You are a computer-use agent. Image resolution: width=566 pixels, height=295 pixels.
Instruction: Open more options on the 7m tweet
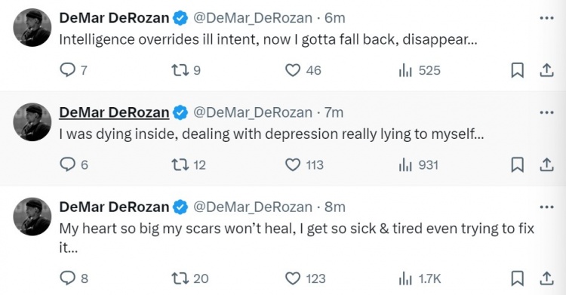[546, 112]
